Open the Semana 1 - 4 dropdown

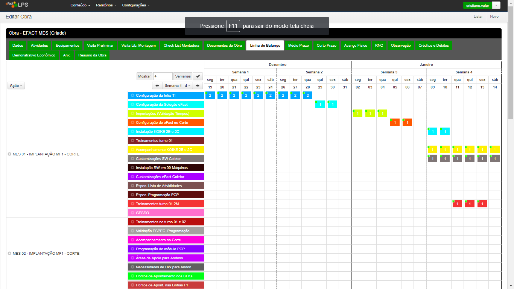pyautogui.click(x=177, y=85)
